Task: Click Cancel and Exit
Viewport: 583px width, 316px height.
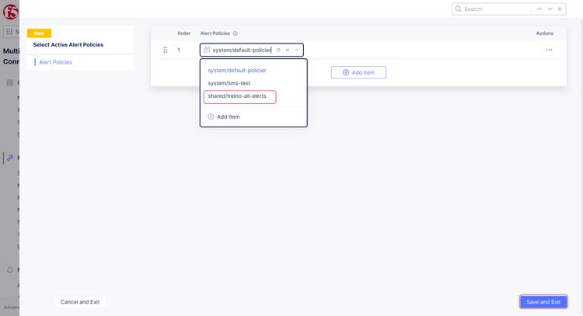Action: point(80,302)
